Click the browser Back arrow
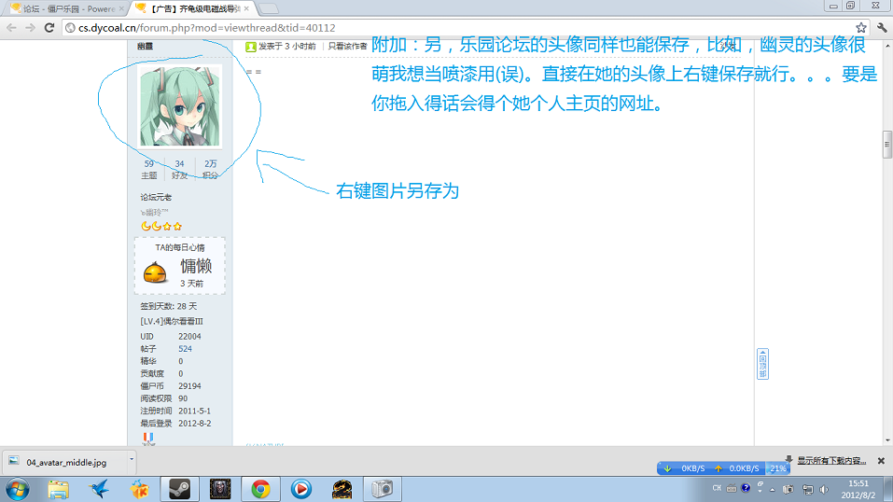 (x=11, y=28)
